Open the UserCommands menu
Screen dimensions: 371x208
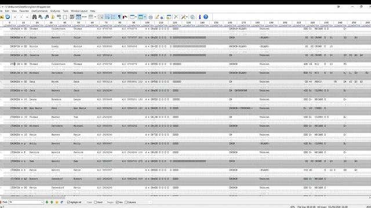tap(39, 11)
